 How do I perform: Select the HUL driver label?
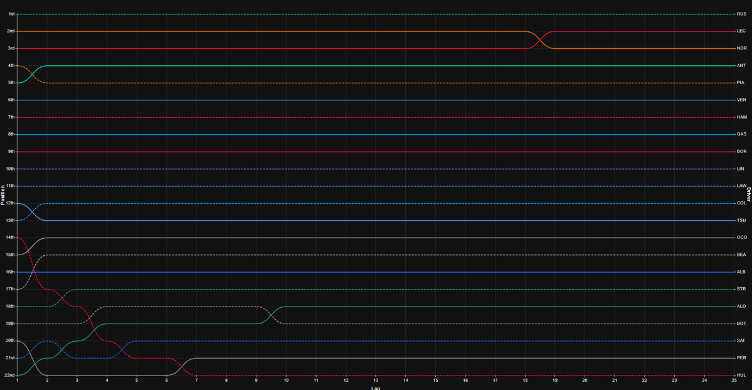741,375
